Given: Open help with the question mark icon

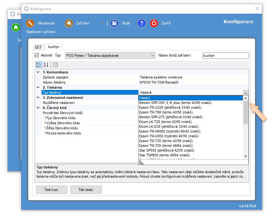Looking at the screenshot, I should click(142, 23).
